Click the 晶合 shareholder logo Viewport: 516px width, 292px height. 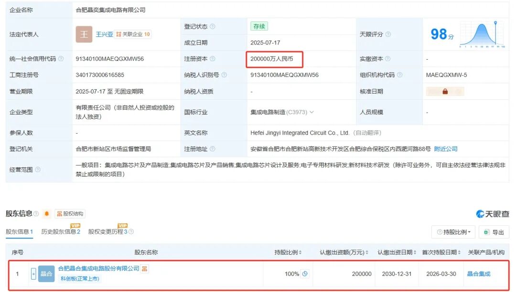(x=46, y=274)
